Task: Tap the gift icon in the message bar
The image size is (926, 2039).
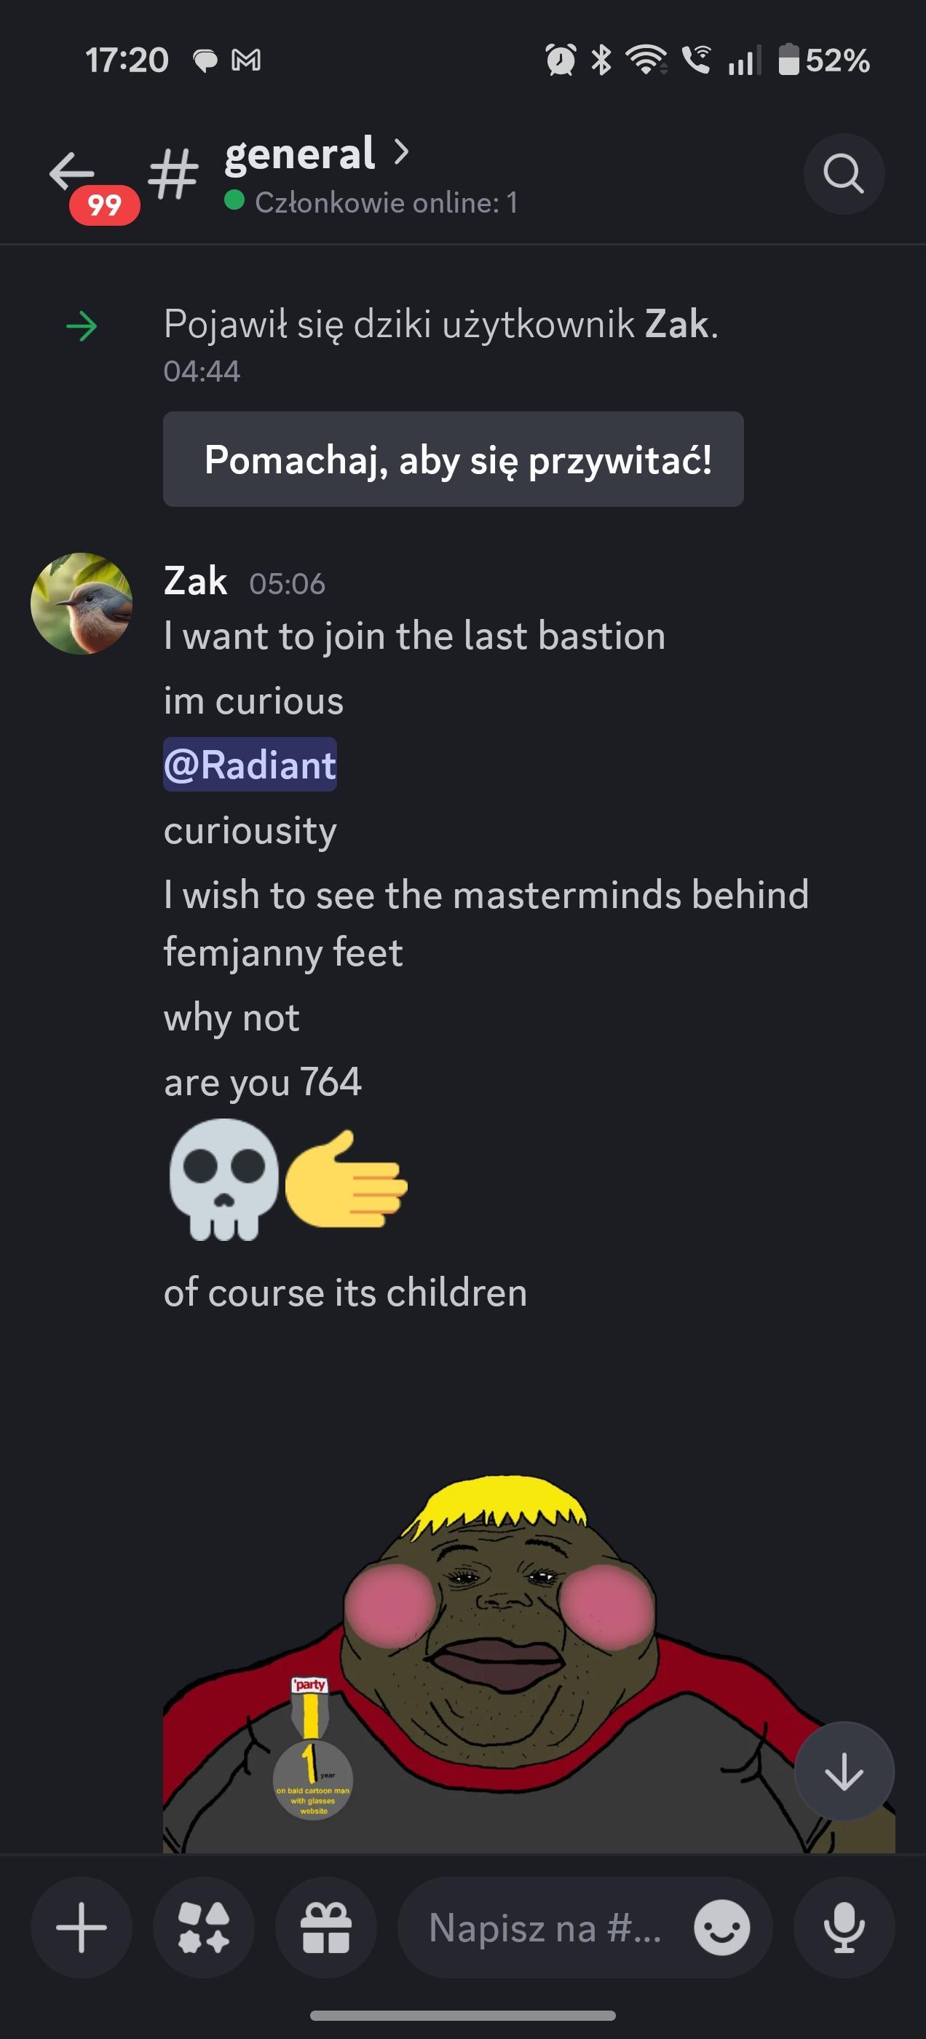Action: [x=325, y=1928]
